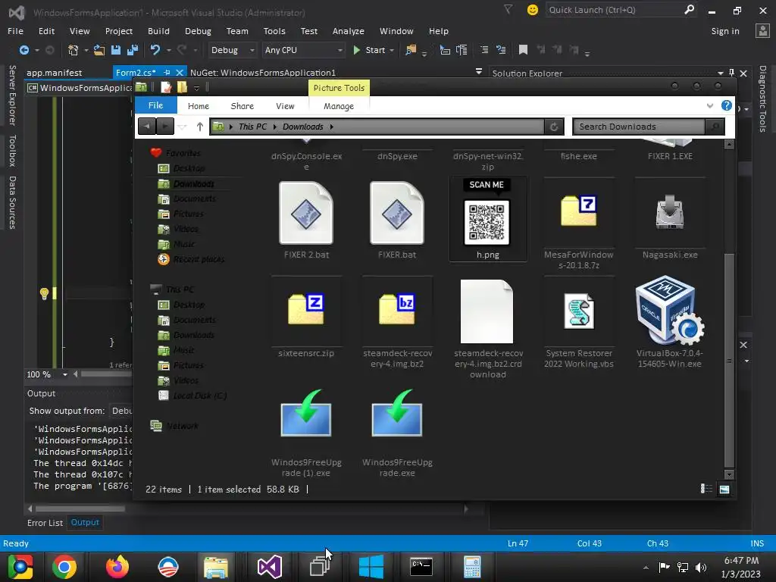Toggle pin on the Form2.cs tab

point(167,72)
